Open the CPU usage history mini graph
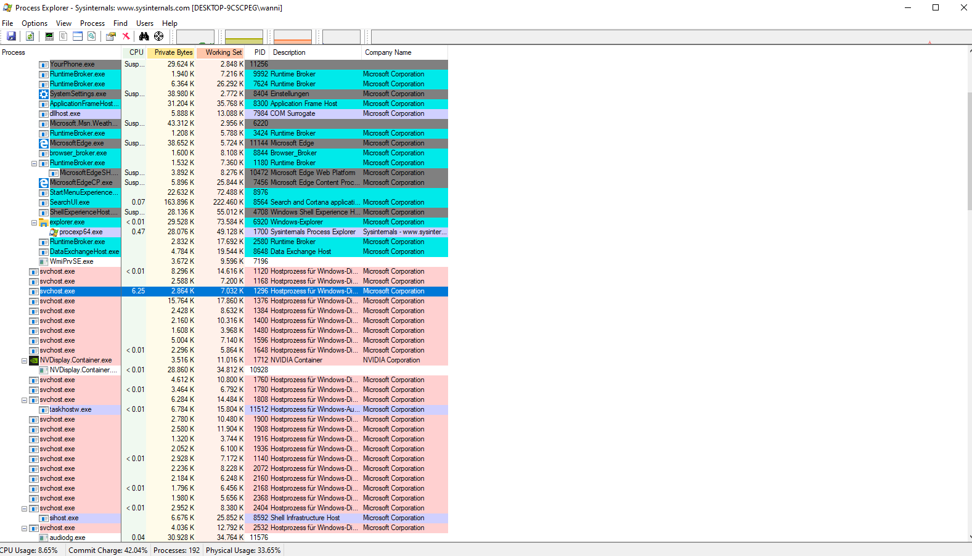Image resolution: width=972 pixels, height=556 pixels. pos(195,37)
